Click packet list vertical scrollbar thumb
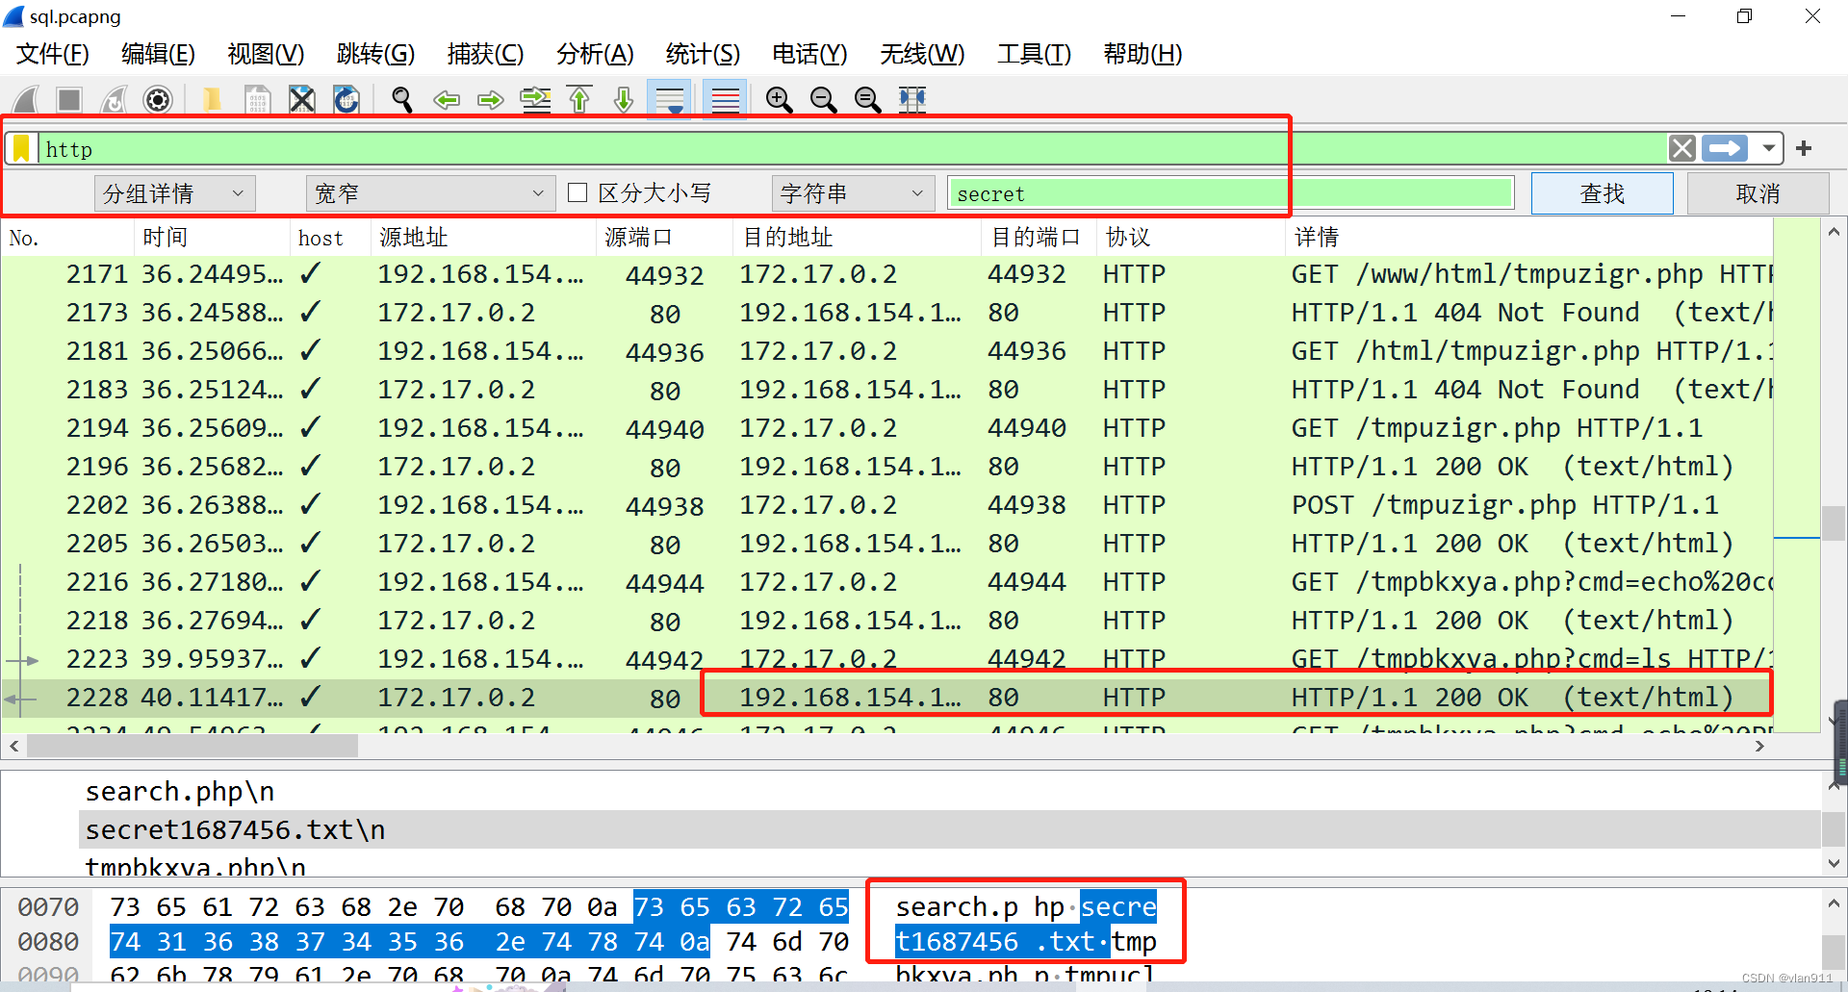The height and width of the screenshot is (992, 1848). 1833,522
